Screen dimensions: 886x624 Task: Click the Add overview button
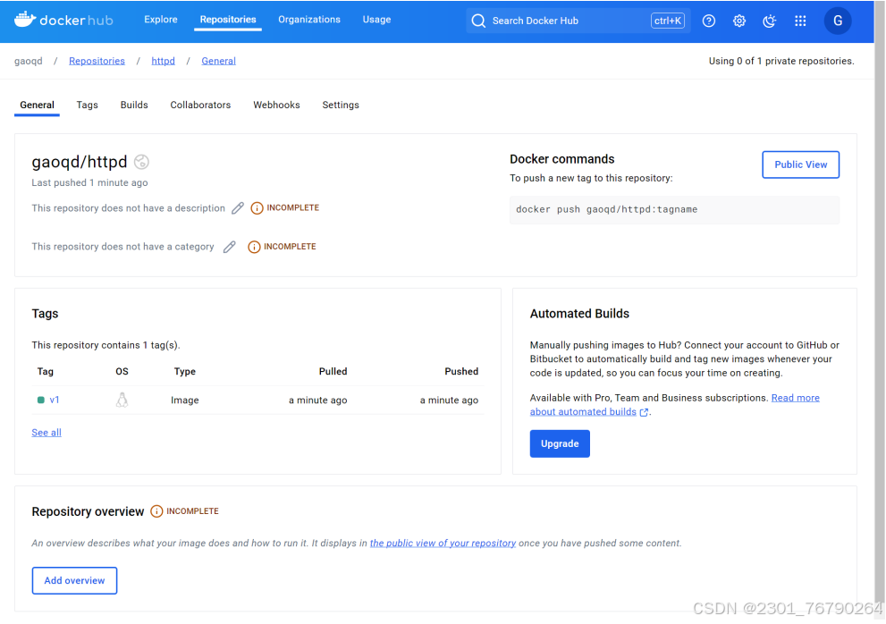coord(74,580)
